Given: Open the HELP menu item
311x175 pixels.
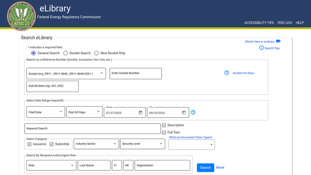Looking at the screenshot, I should 300,23.
